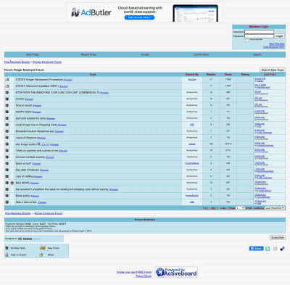The image size is (290, 285).
Task: Click the lock icon in why kroger sucks row
Action: pos(38,144)
